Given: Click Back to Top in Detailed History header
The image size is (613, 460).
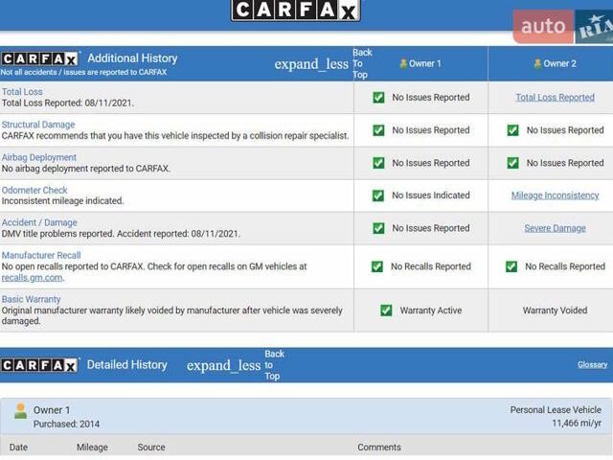Looking at the screenshot, I should 274,365.
